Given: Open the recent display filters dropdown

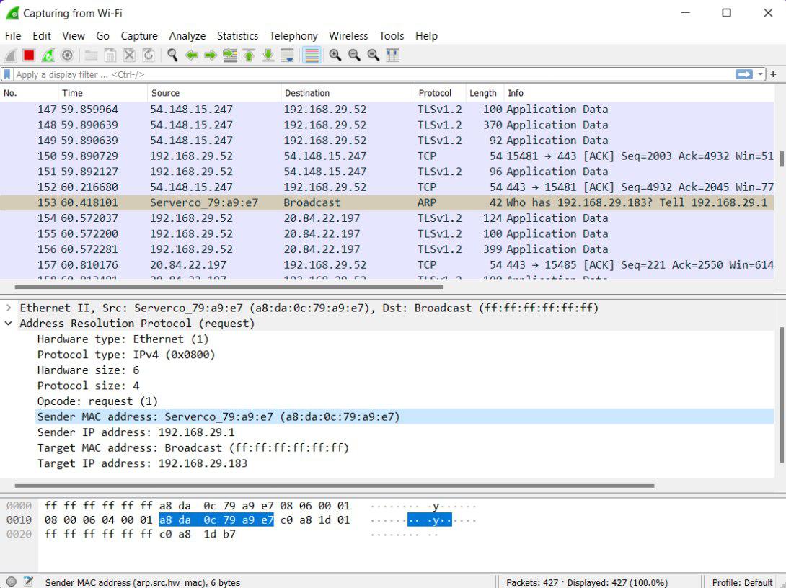Looking at the screenshot, I should (x=760, y=74).
